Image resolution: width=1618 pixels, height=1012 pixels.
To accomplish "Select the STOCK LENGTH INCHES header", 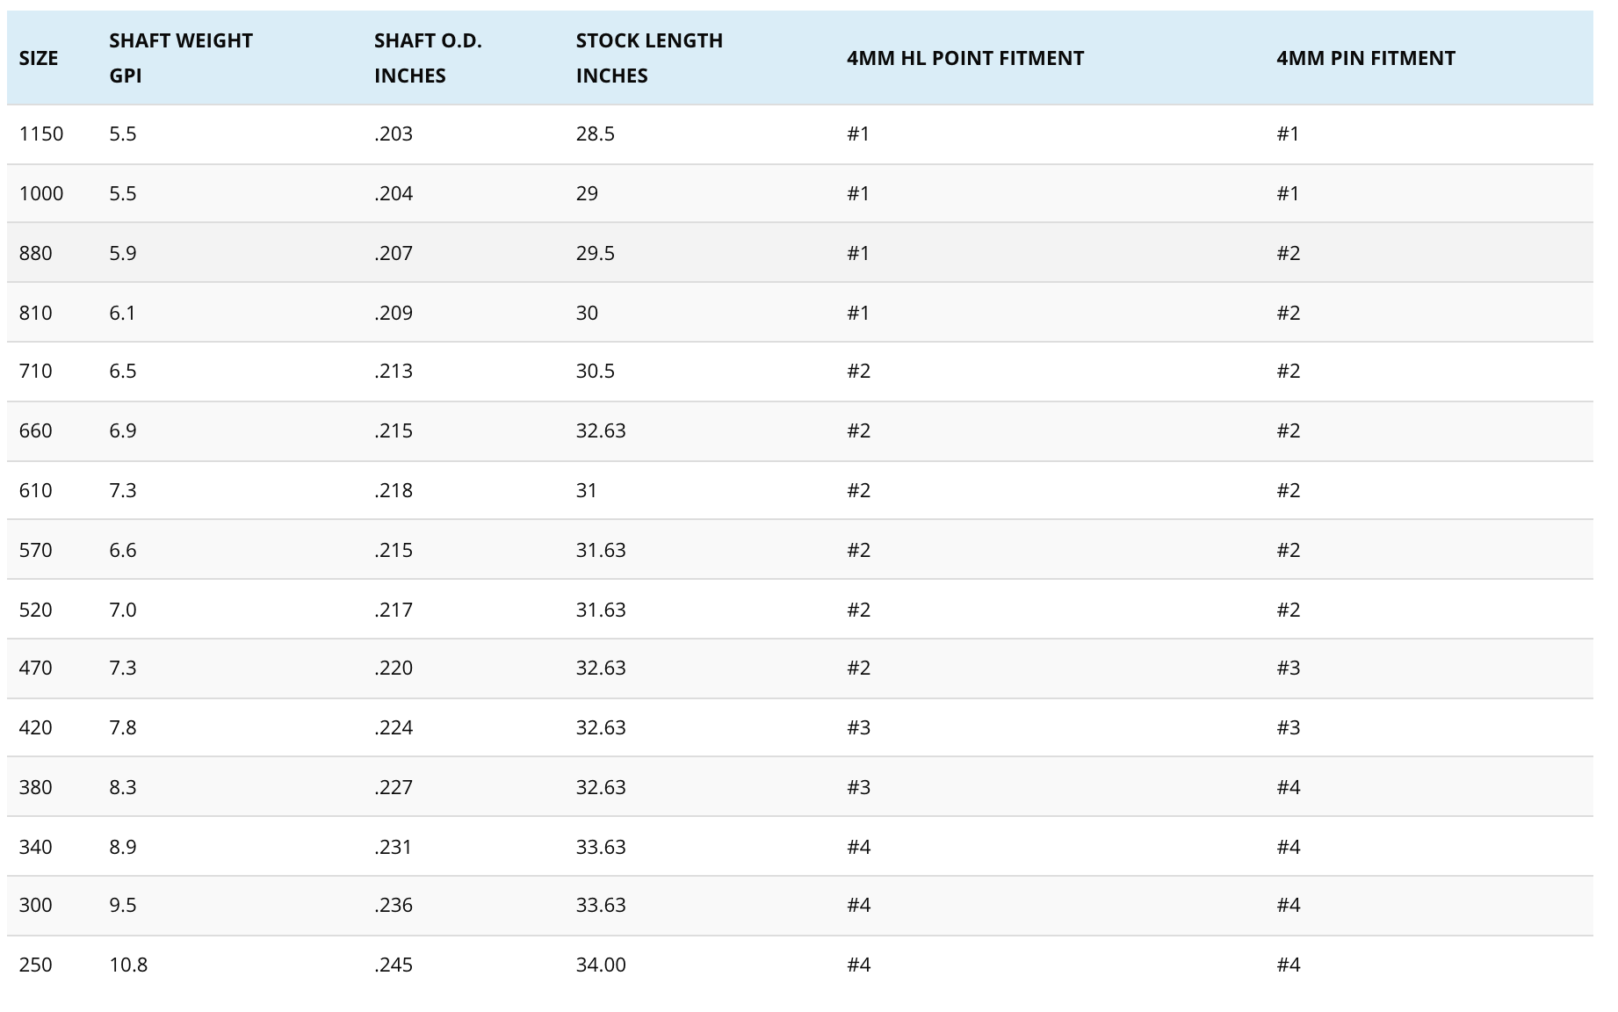I will tap(649, 58).
